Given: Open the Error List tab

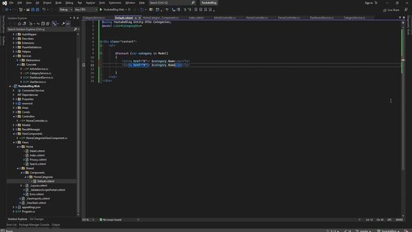Looking at the screenshot, I should point(12,225).
